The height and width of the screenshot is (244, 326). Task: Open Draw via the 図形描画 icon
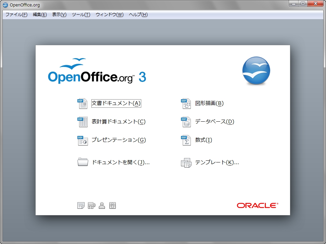click(186, 103)
